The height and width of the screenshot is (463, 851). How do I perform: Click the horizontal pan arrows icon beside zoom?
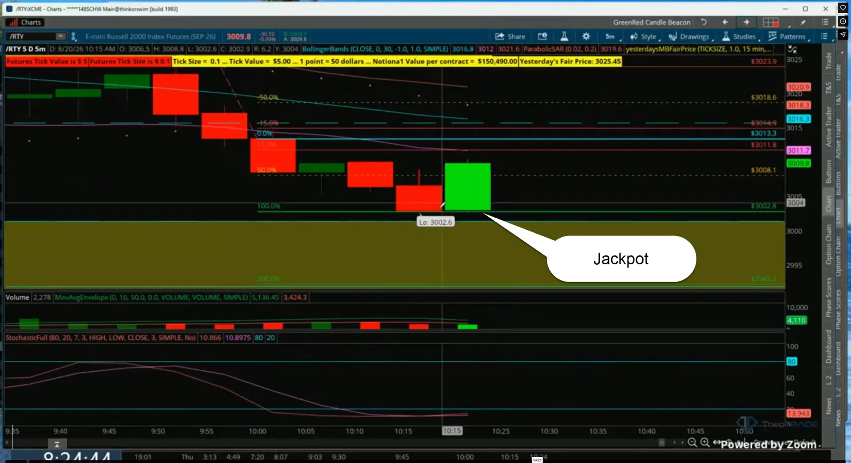point(716,443)
